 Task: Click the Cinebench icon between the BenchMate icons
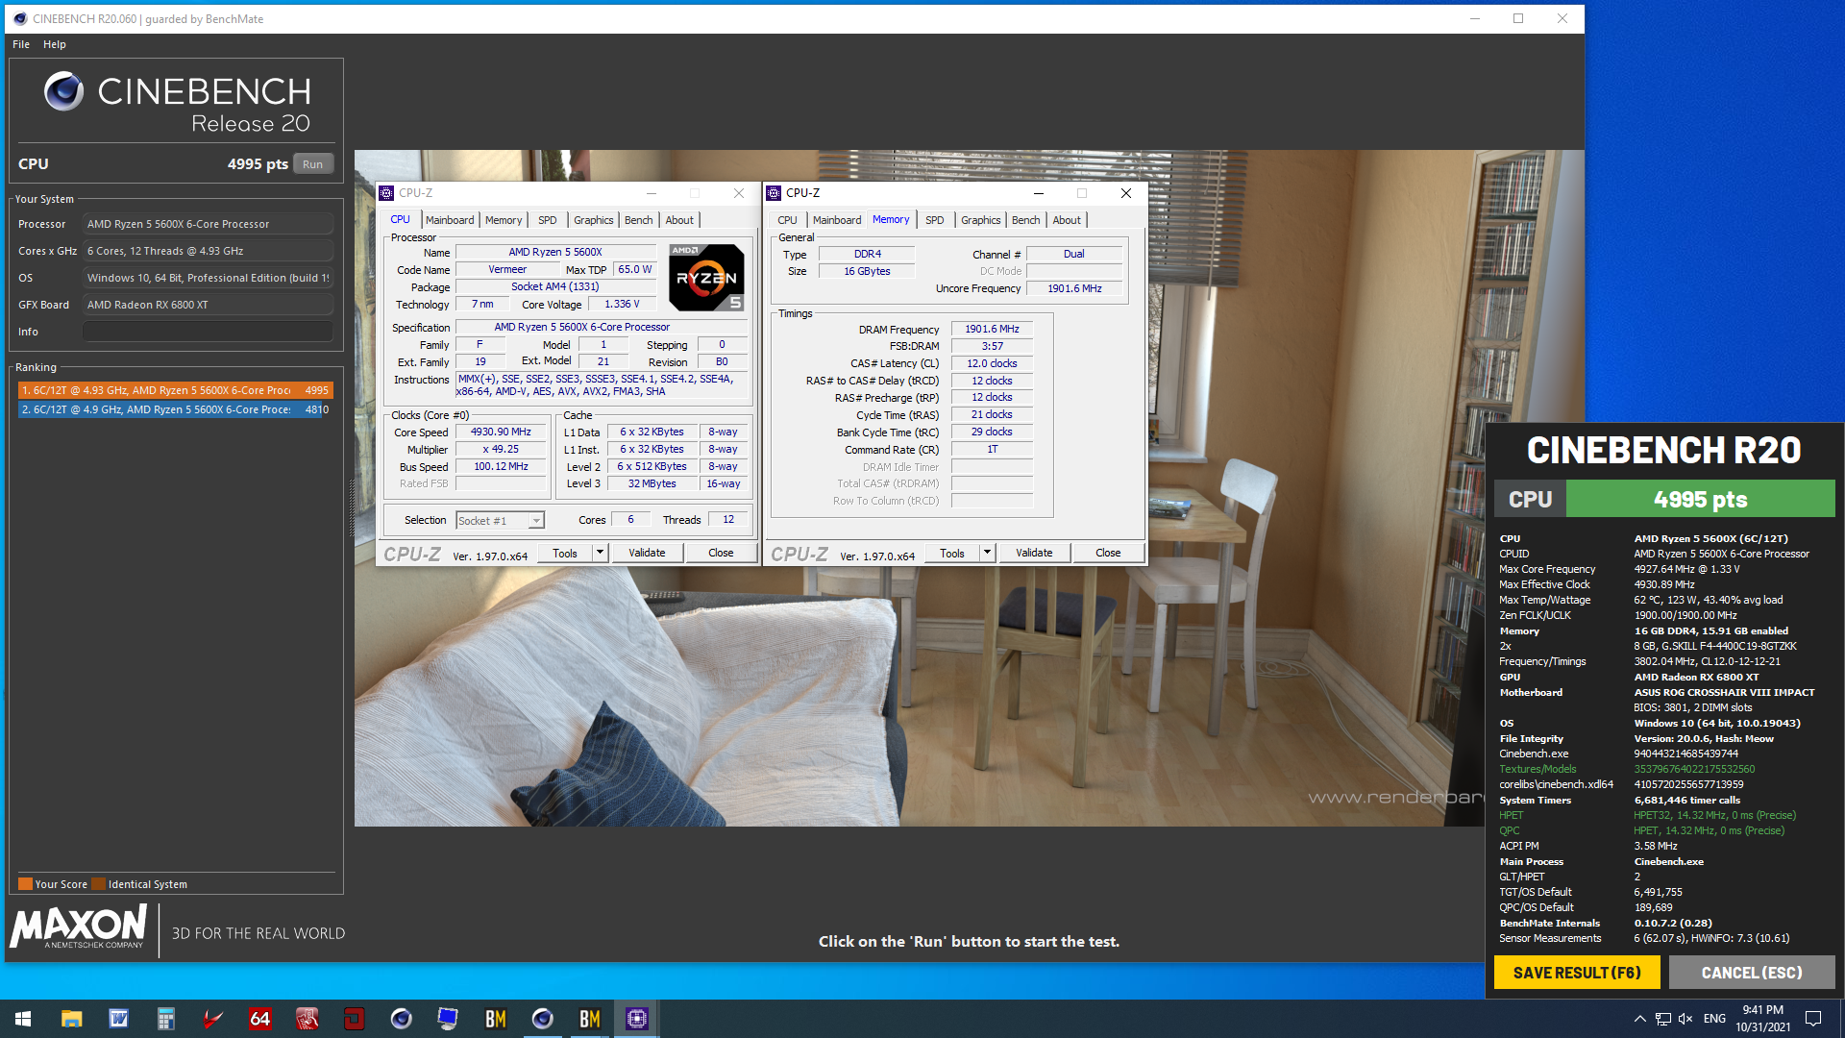pyautogui.click(x=542, y=1019)
